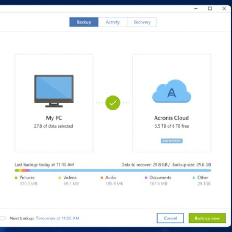The height and width of the screenshot is (232, 232).
Task: Click the Cancel button
Action: pyautogui.click(x=170, y=218)
